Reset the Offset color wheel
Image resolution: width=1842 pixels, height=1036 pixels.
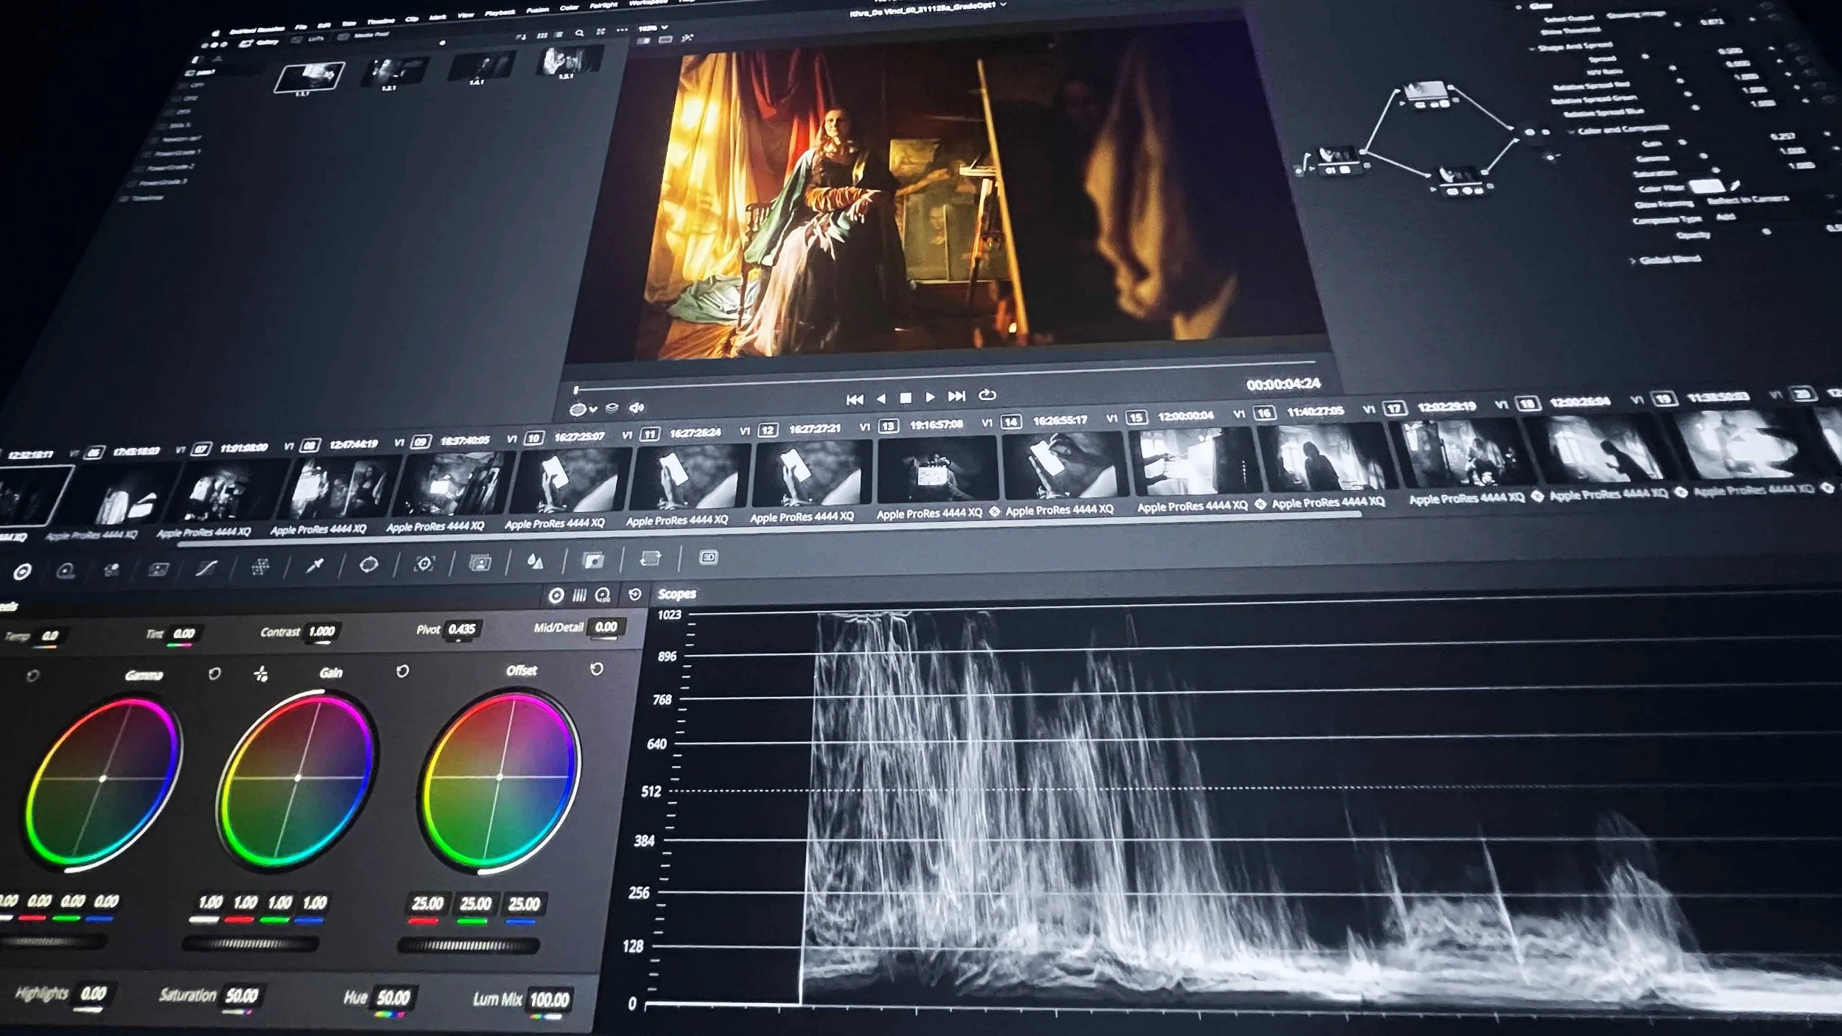coord(597,668)
